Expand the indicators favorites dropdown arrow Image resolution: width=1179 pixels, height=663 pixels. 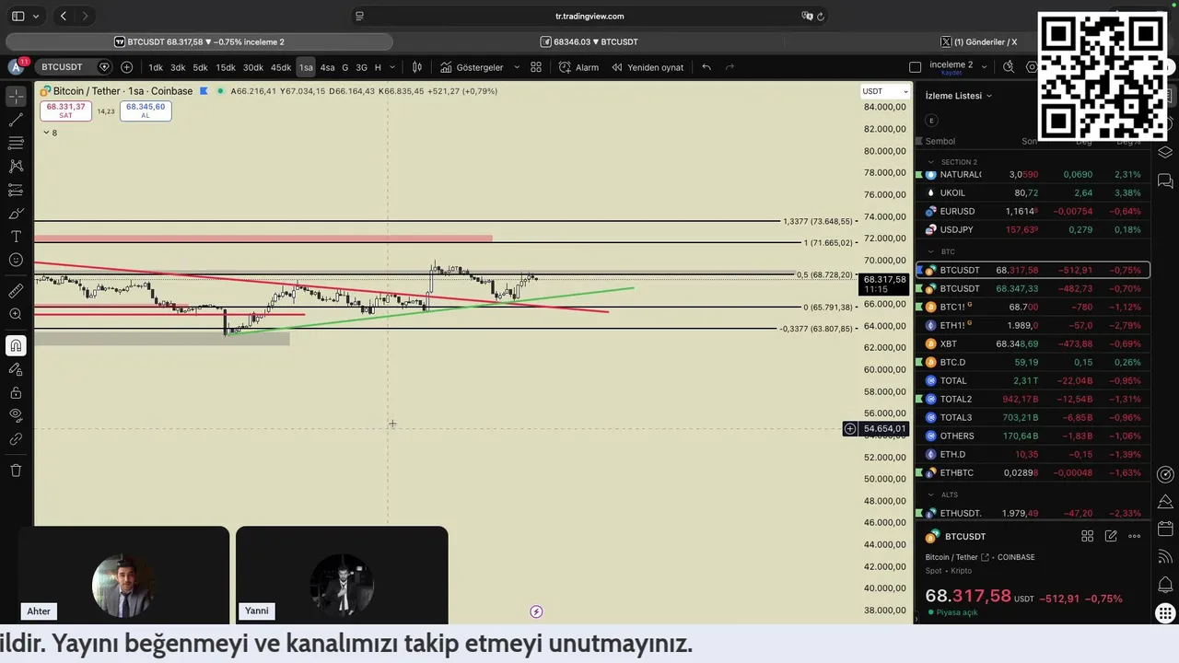(517, 67)
